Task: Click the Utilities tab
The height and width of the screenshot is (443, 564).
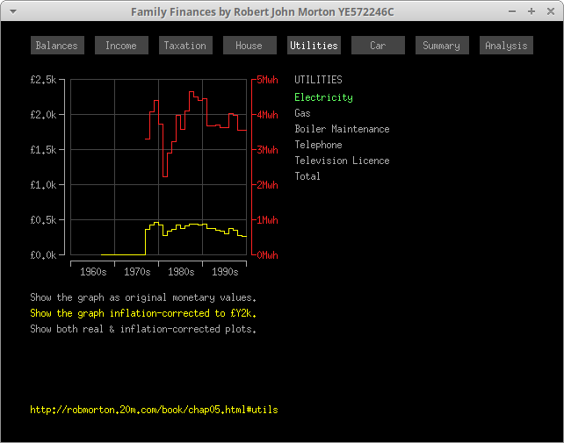Action: pos(314,46)
